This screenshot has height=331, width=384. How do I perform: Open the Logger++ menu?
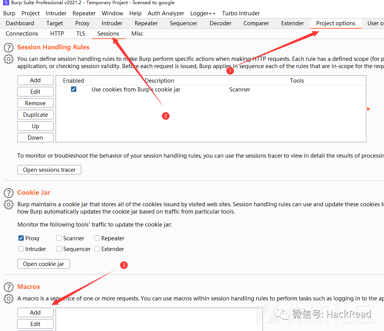203,13
